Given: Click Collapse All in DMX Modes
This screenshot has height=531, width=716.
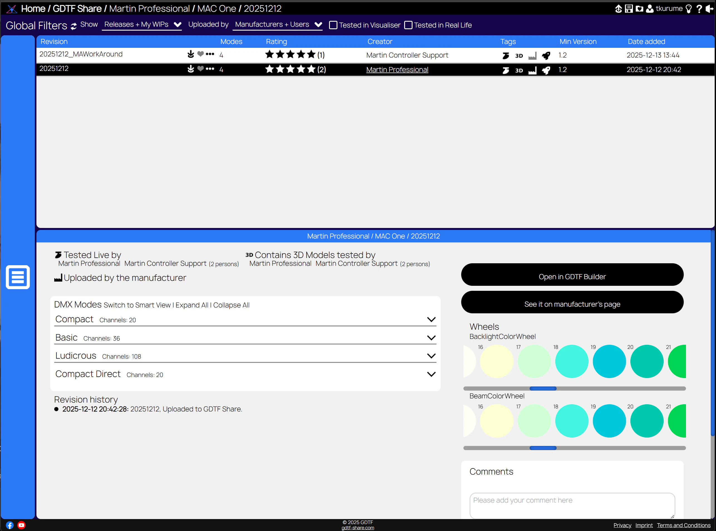Looking at the screenshot, I should click(231, 305).
